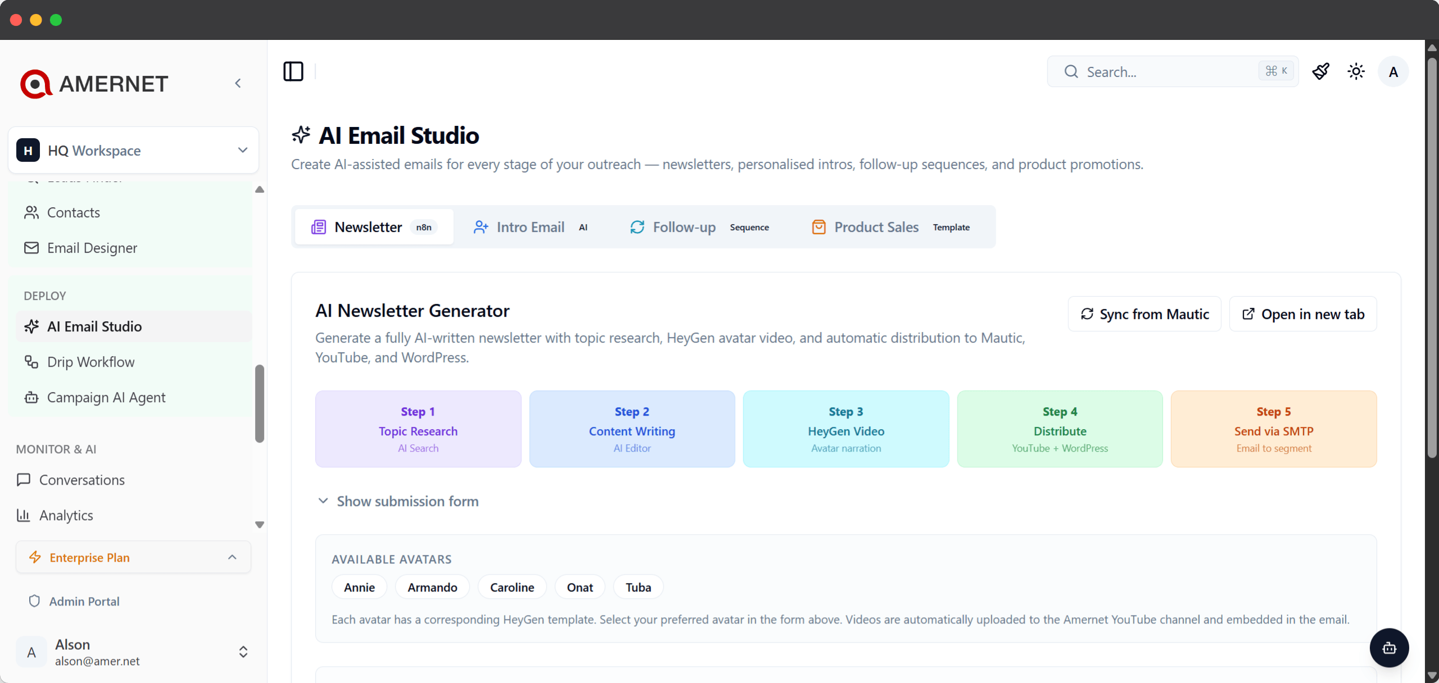Switch to the Intro Email tab
Screen dimensions: 1439x683
[x=531, y=227]
